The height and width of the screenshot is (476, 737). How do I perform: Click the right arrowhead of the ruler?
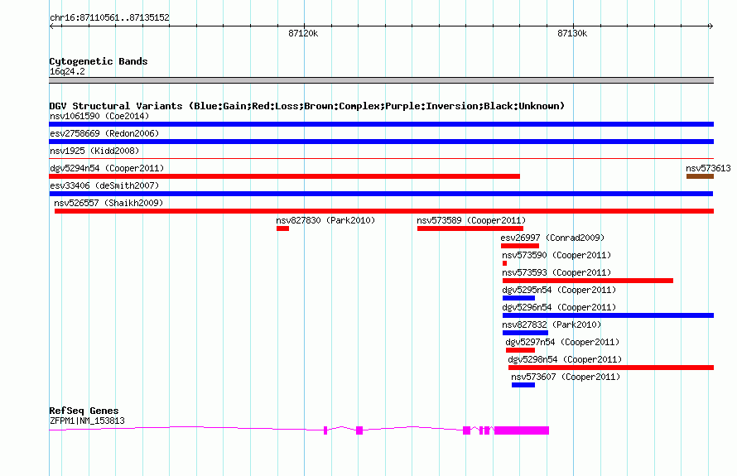point(711,26)
